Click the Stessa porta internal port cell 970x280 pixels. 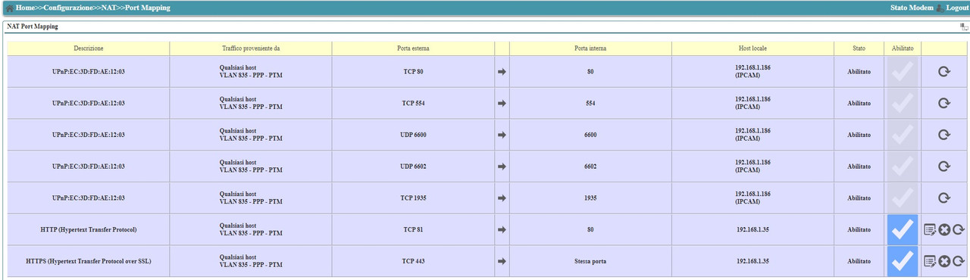tap(590, 261)
